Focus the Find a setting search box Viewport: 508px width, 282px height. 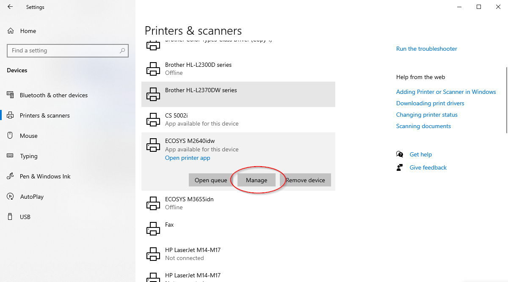click(68, 50)
